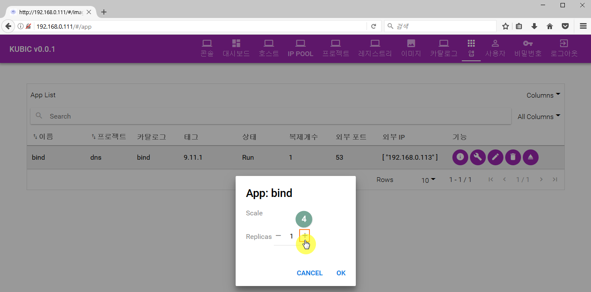Click the status cell Run
Screen dimensions: 591x292
pos(248,158)
